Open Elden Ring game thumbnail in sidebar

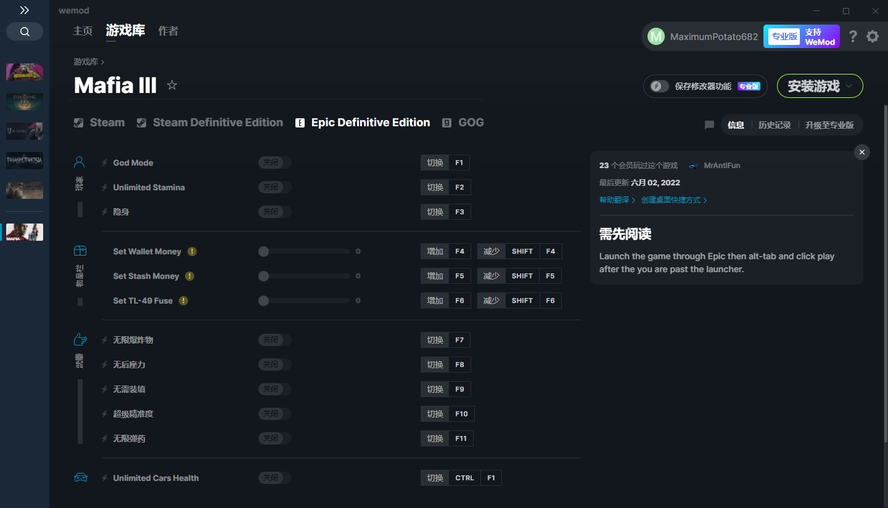pos(25,102)
